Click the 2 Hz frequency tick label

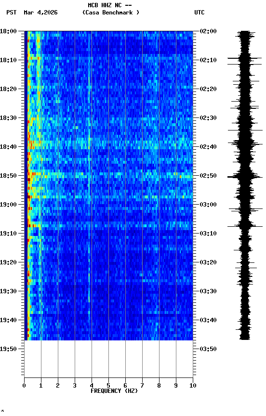pyautogui.click(x=58, y=386)
